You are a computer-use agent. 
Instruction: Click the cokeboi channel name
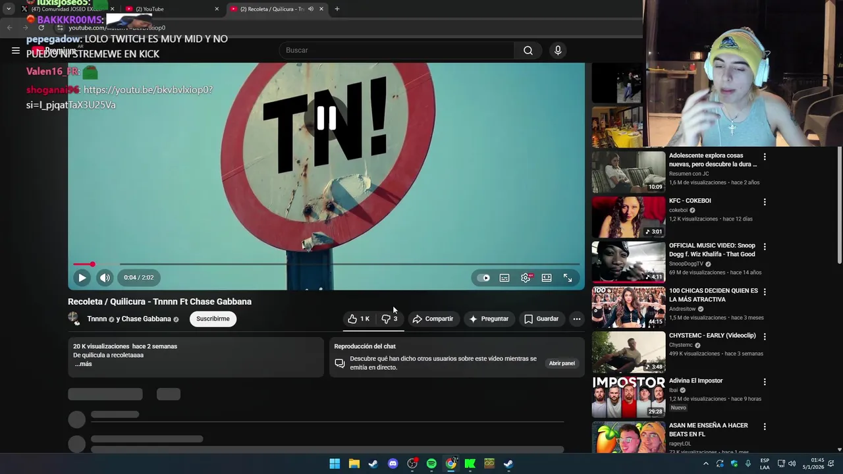[678, 210]
